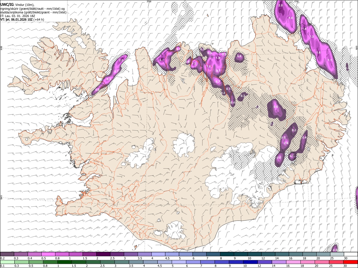The height and width of the screenshot is (268, 358).
Task: Select the dark teal 8–9 snow scale swatch
Action: coord(227,254)
